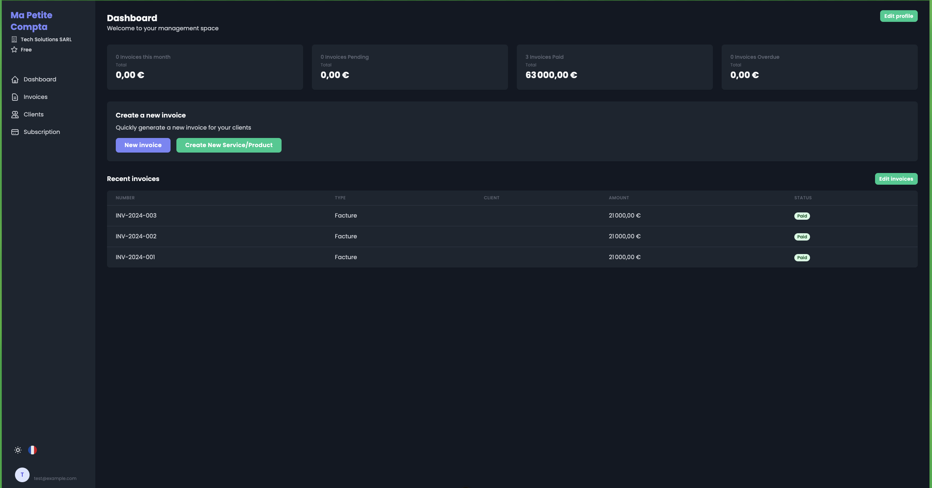Click the Subscription card icon

15,132
